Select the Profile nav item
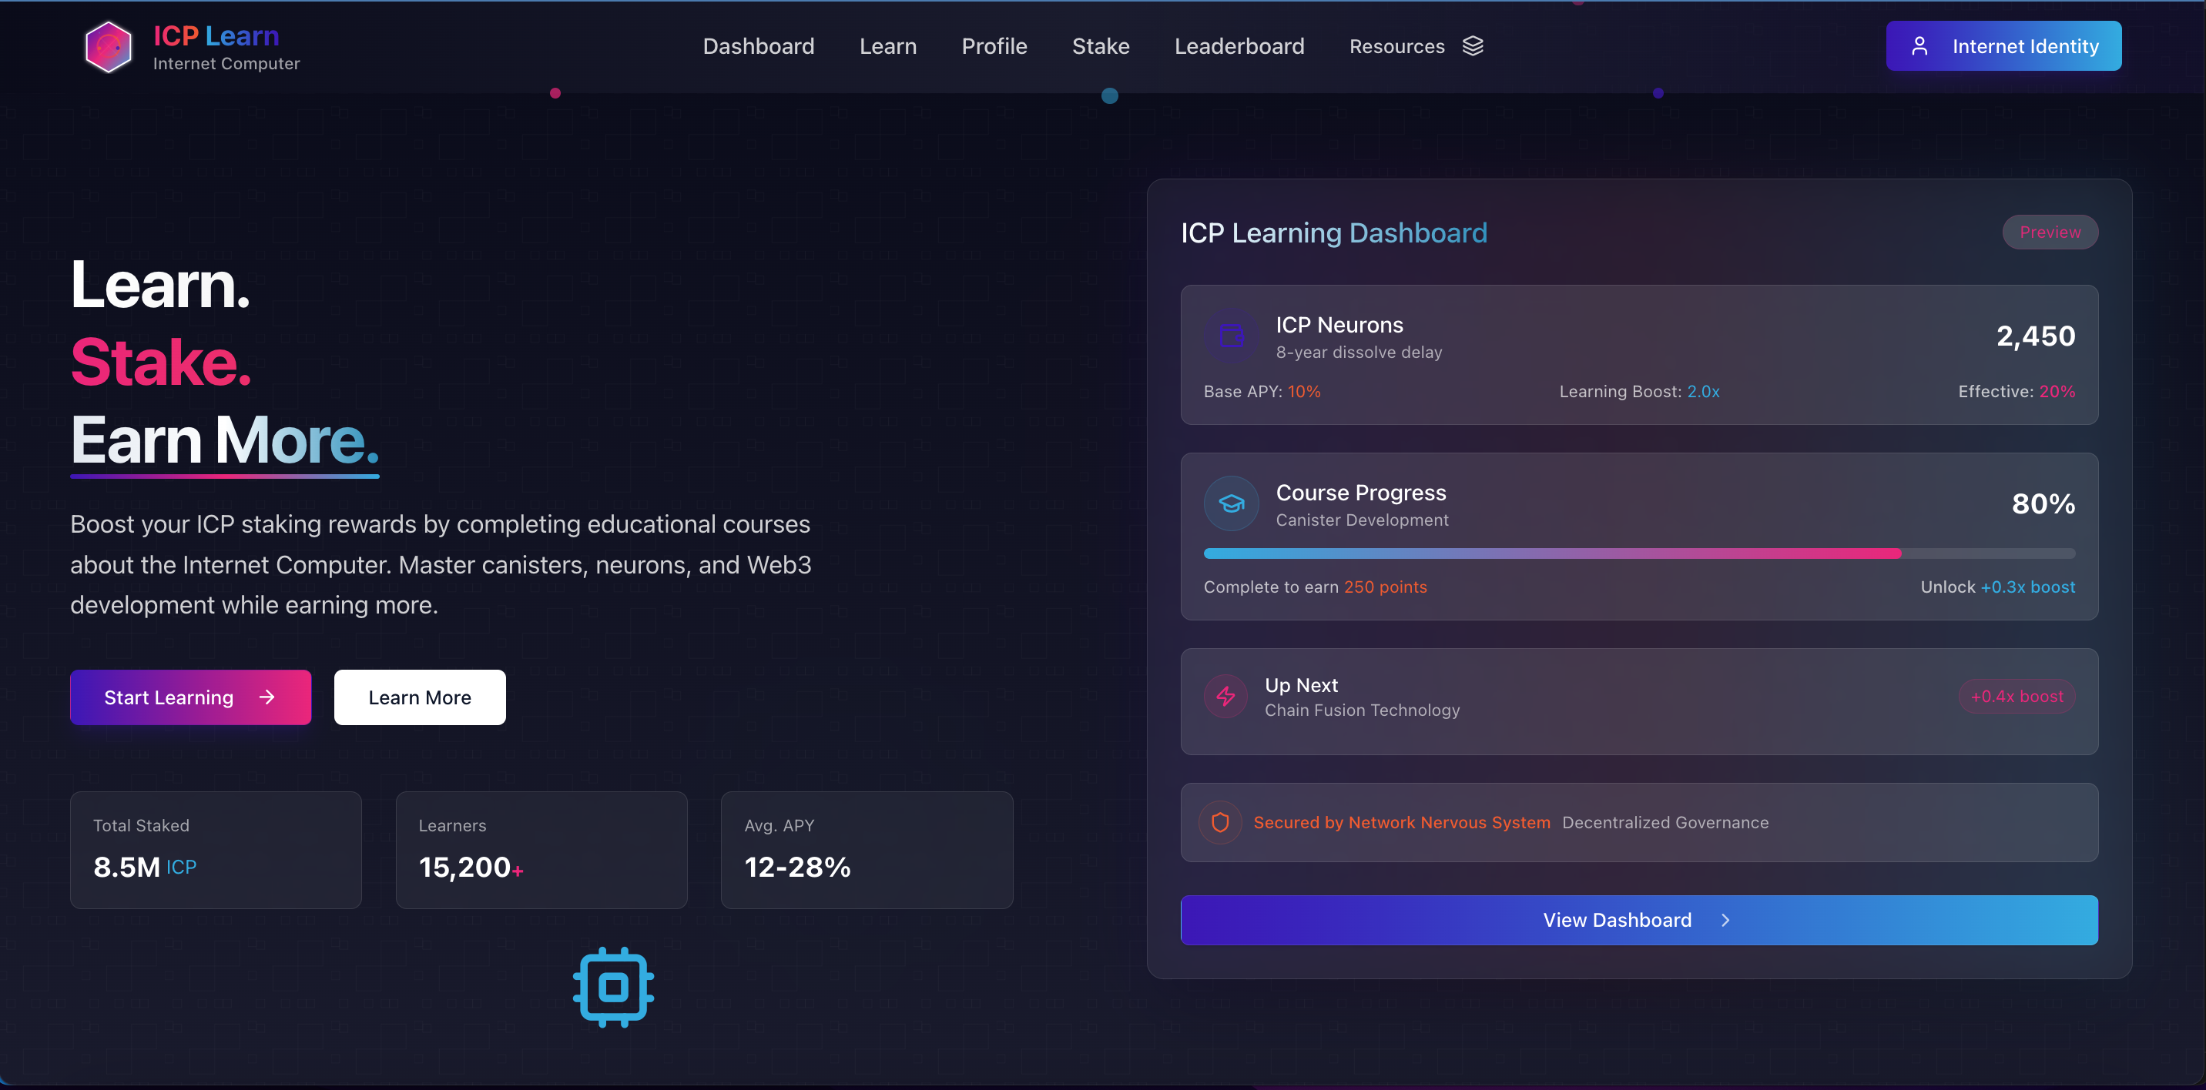The image size is (2206, 1090). coord(994,46)
